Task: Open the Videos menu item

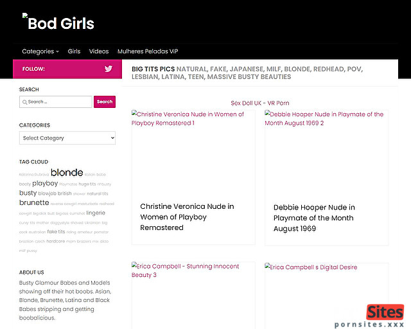Action: coord(99,51)
